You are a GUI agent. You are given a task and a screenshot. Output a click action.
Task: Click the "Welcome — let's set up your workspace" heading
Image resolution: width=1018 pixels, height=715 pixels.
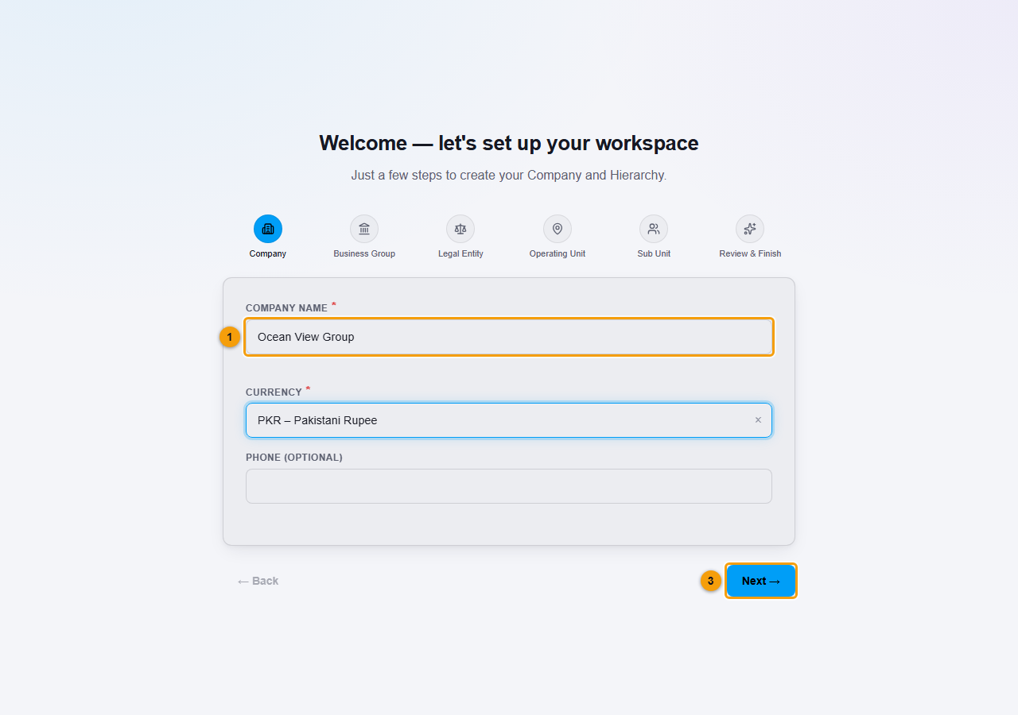[509, 143]
